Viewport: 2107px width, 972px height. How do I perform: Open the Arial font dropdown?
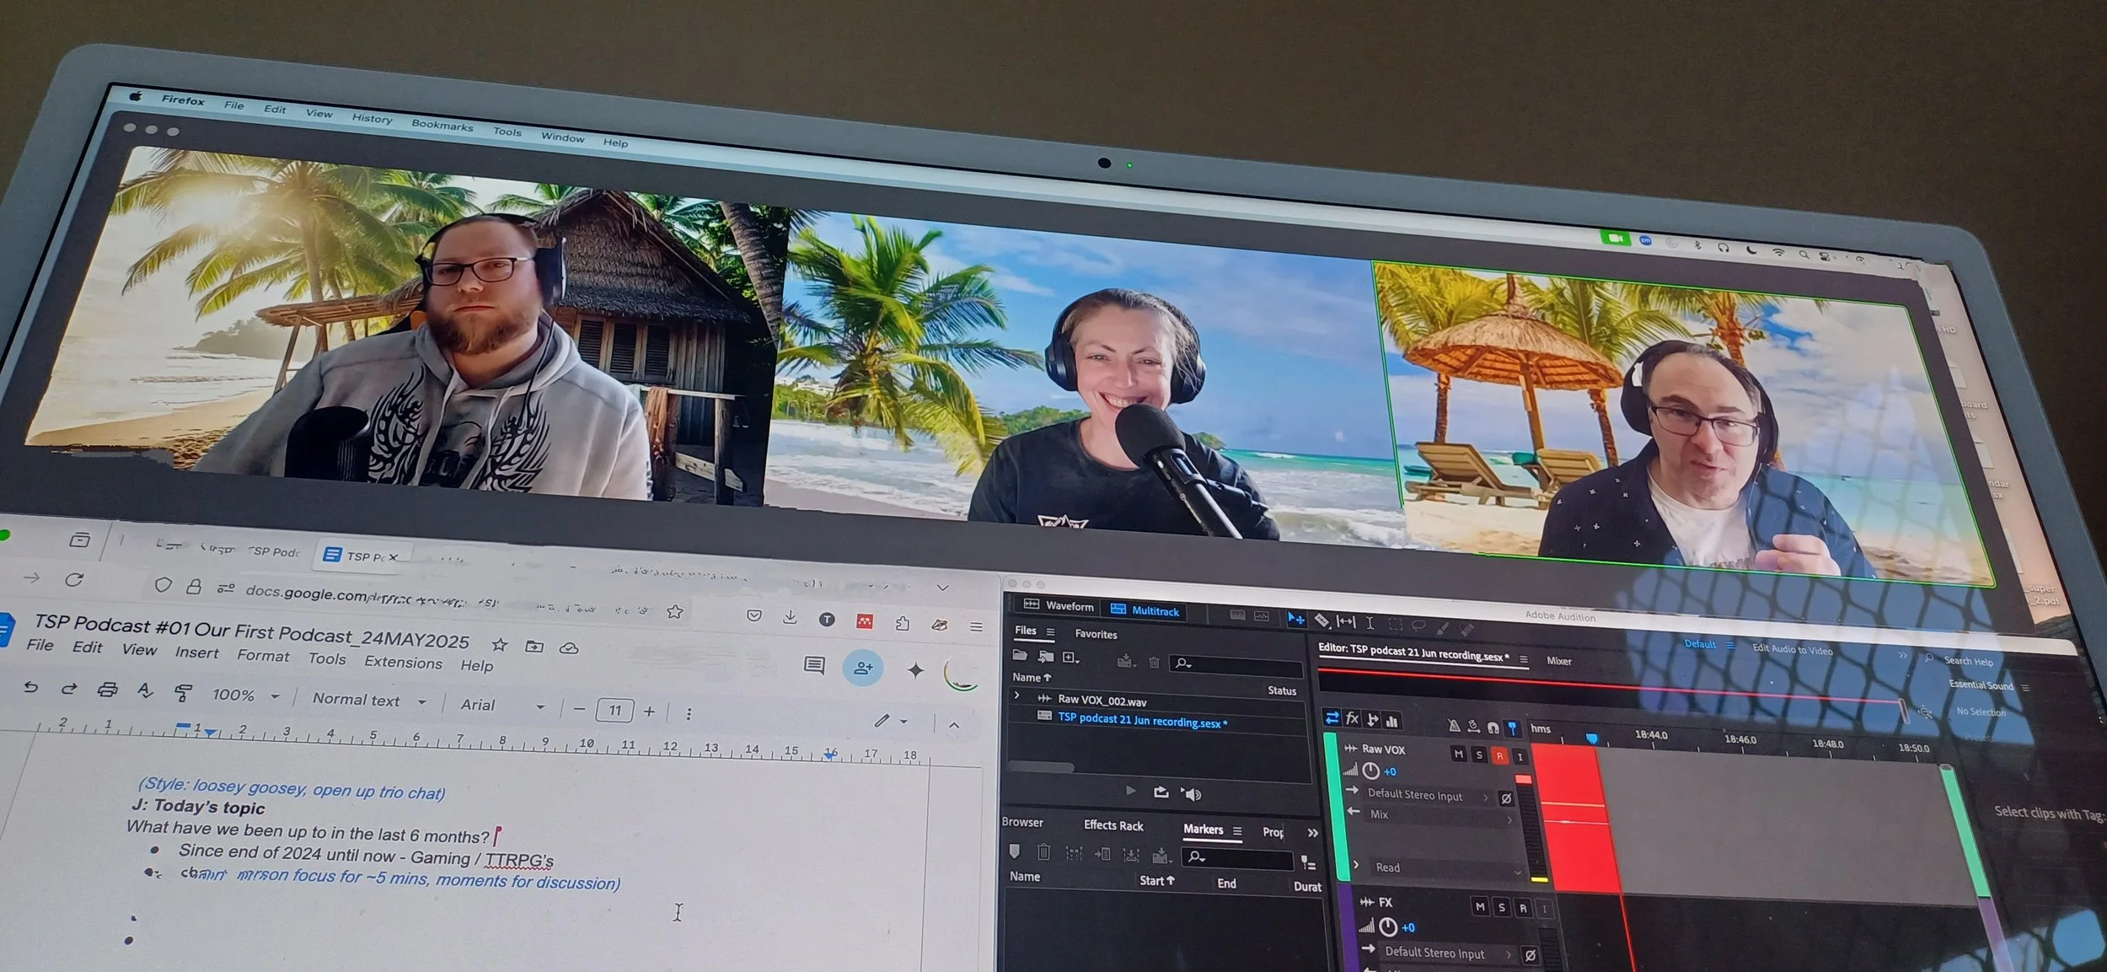point(502,705)
